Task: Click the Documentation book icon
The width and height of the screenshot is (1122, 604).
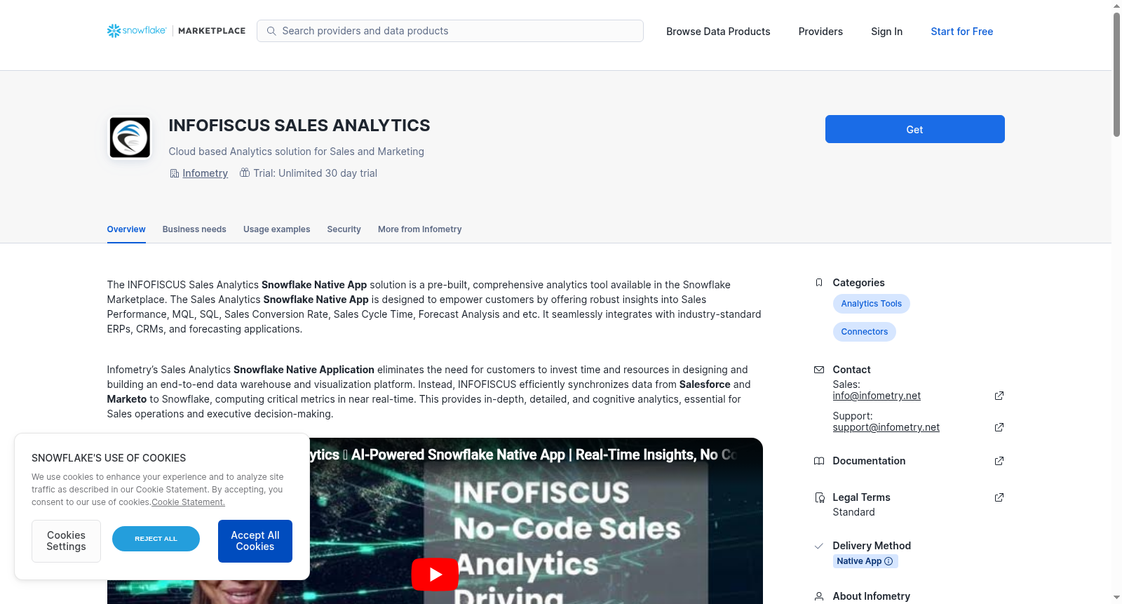Action: tap(819, 461)
